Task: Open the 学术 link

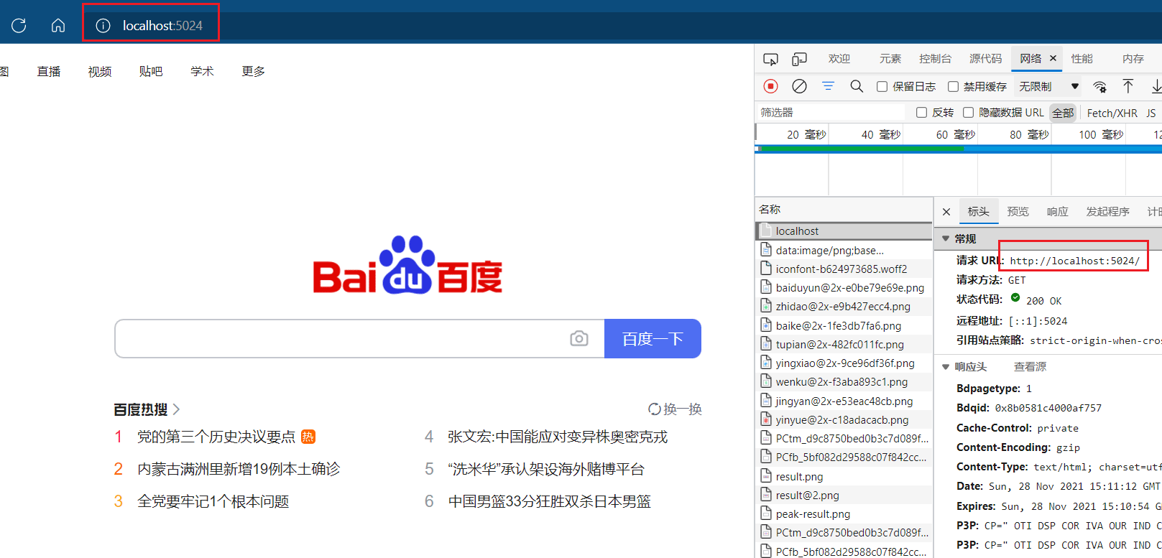Action: coord(202,71)
